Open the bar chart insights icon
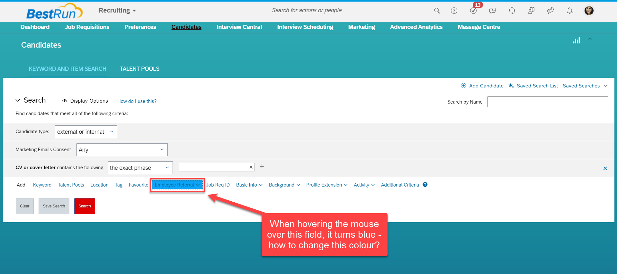This screenshot has width=617, height=274. (x=577, y=40)
